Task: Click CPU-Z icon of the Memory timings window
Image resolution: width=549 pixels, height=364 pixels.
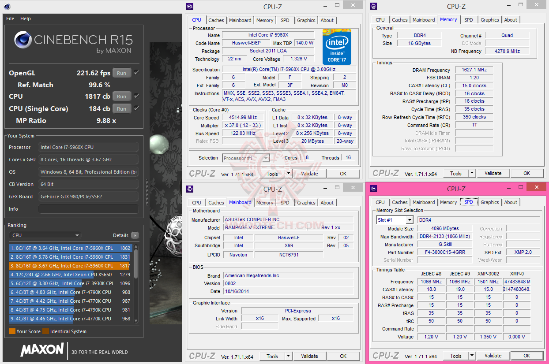Action: 373,6
